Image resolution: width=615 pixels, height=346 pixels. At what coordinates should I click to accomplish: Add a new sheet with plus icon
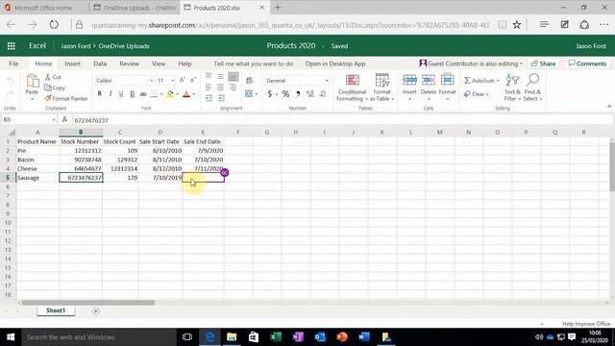tap(96, 311)
